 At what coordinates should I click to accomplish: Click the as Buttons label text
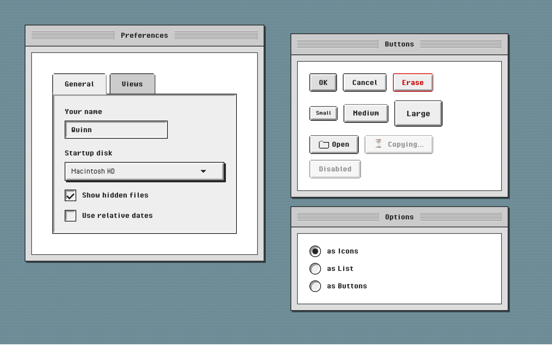coord(347,286)
